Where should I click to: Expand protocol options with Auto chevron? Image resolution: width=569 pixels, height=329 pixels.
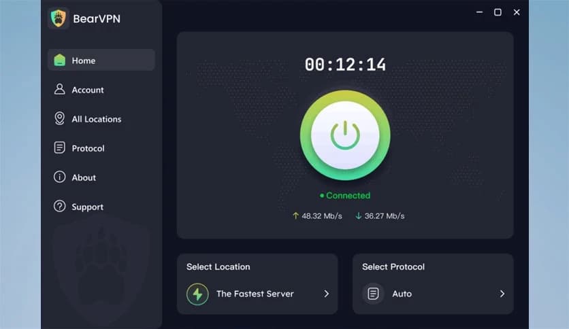pos(502,294)
